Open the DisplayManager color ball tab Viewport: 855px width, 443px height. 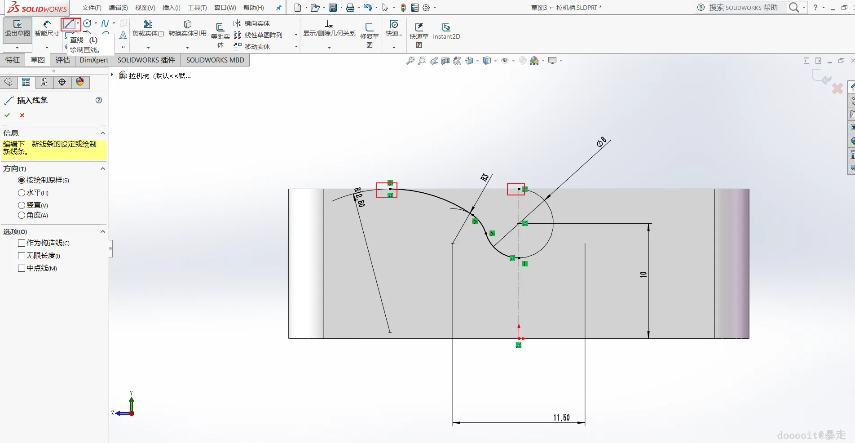coord(80,82)
